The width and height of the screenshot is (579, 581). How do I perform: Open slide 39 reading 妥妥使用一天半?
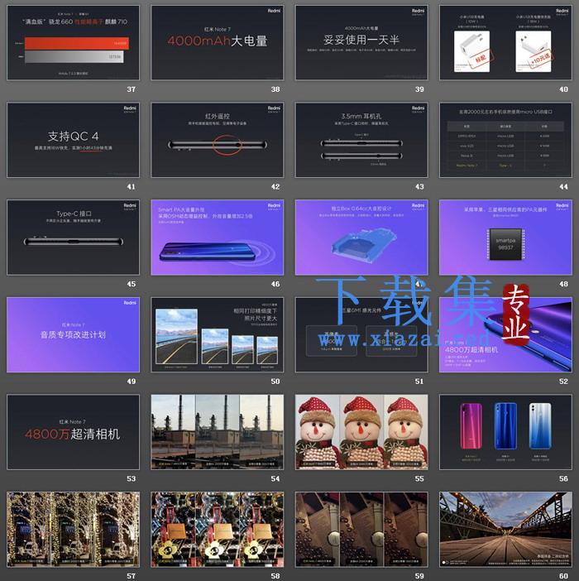pyautogui.click(x=361, y=43)
